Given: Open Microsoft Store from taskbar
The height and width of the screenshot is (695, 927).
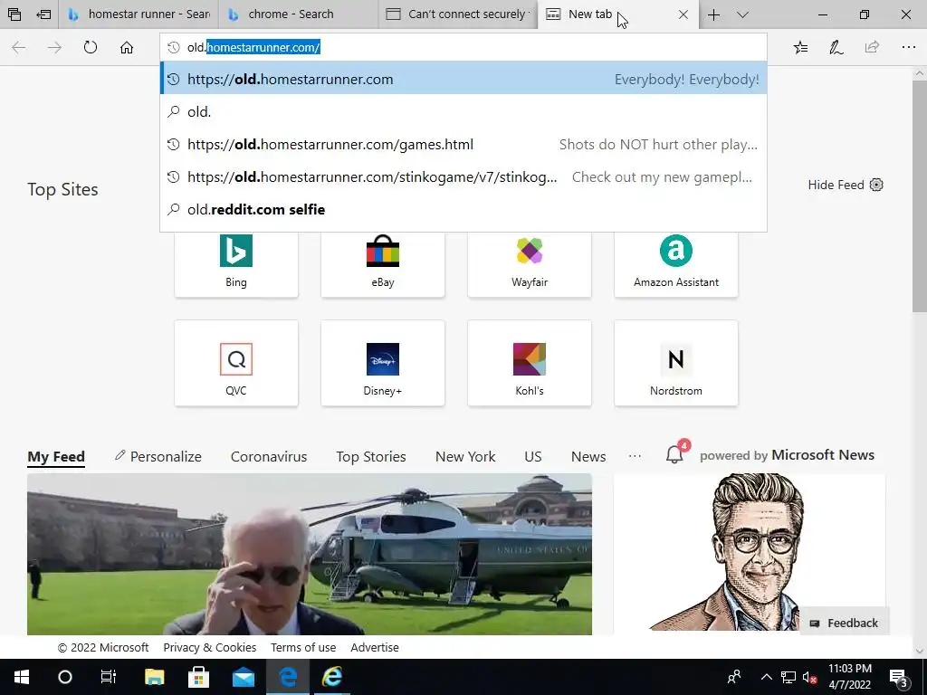Looking at the screenshot, I should [x=198, y=677].
